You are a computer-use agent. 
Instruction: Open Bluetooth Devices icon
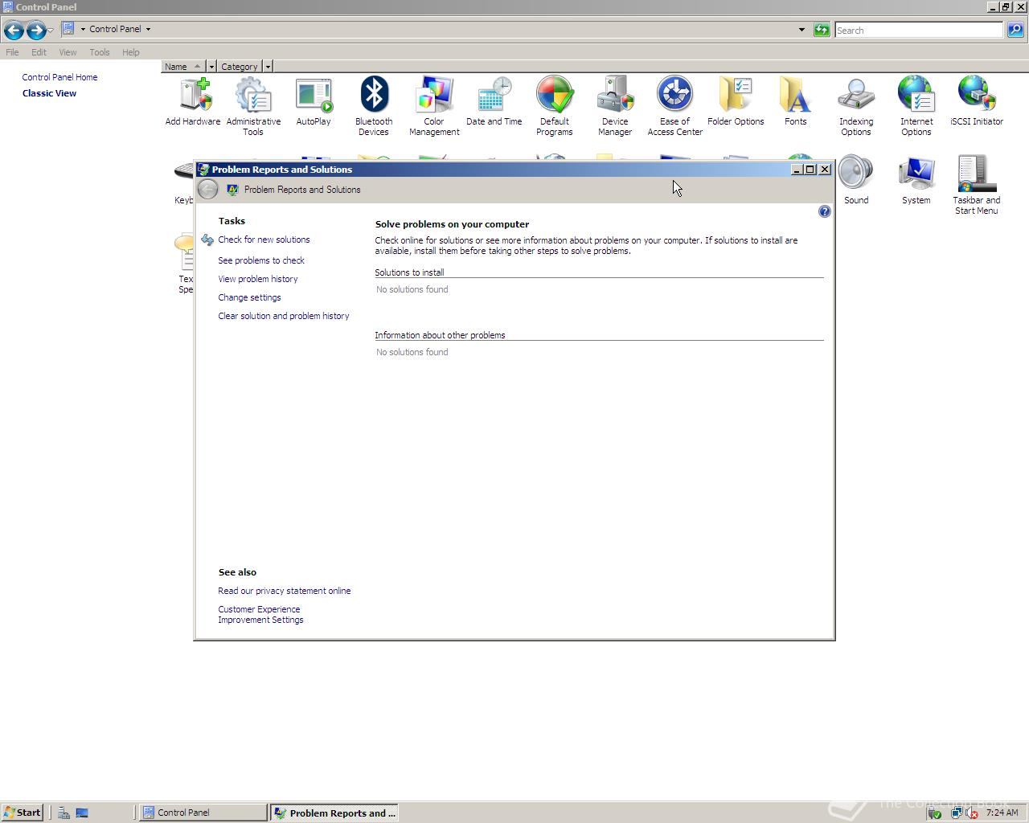374,106
